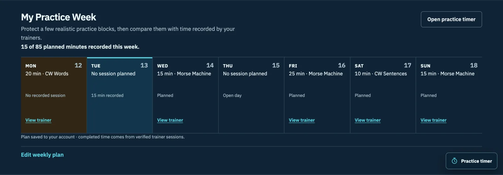This screenshot has height=175, width=503.
Task: Select the FRI day label
Action: click(x=293, y=66)
